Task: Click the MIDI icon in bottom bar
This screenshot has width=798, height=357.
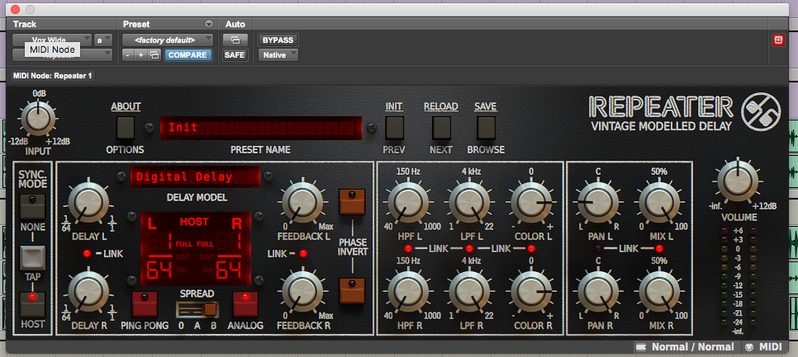Action: point(749,347)
